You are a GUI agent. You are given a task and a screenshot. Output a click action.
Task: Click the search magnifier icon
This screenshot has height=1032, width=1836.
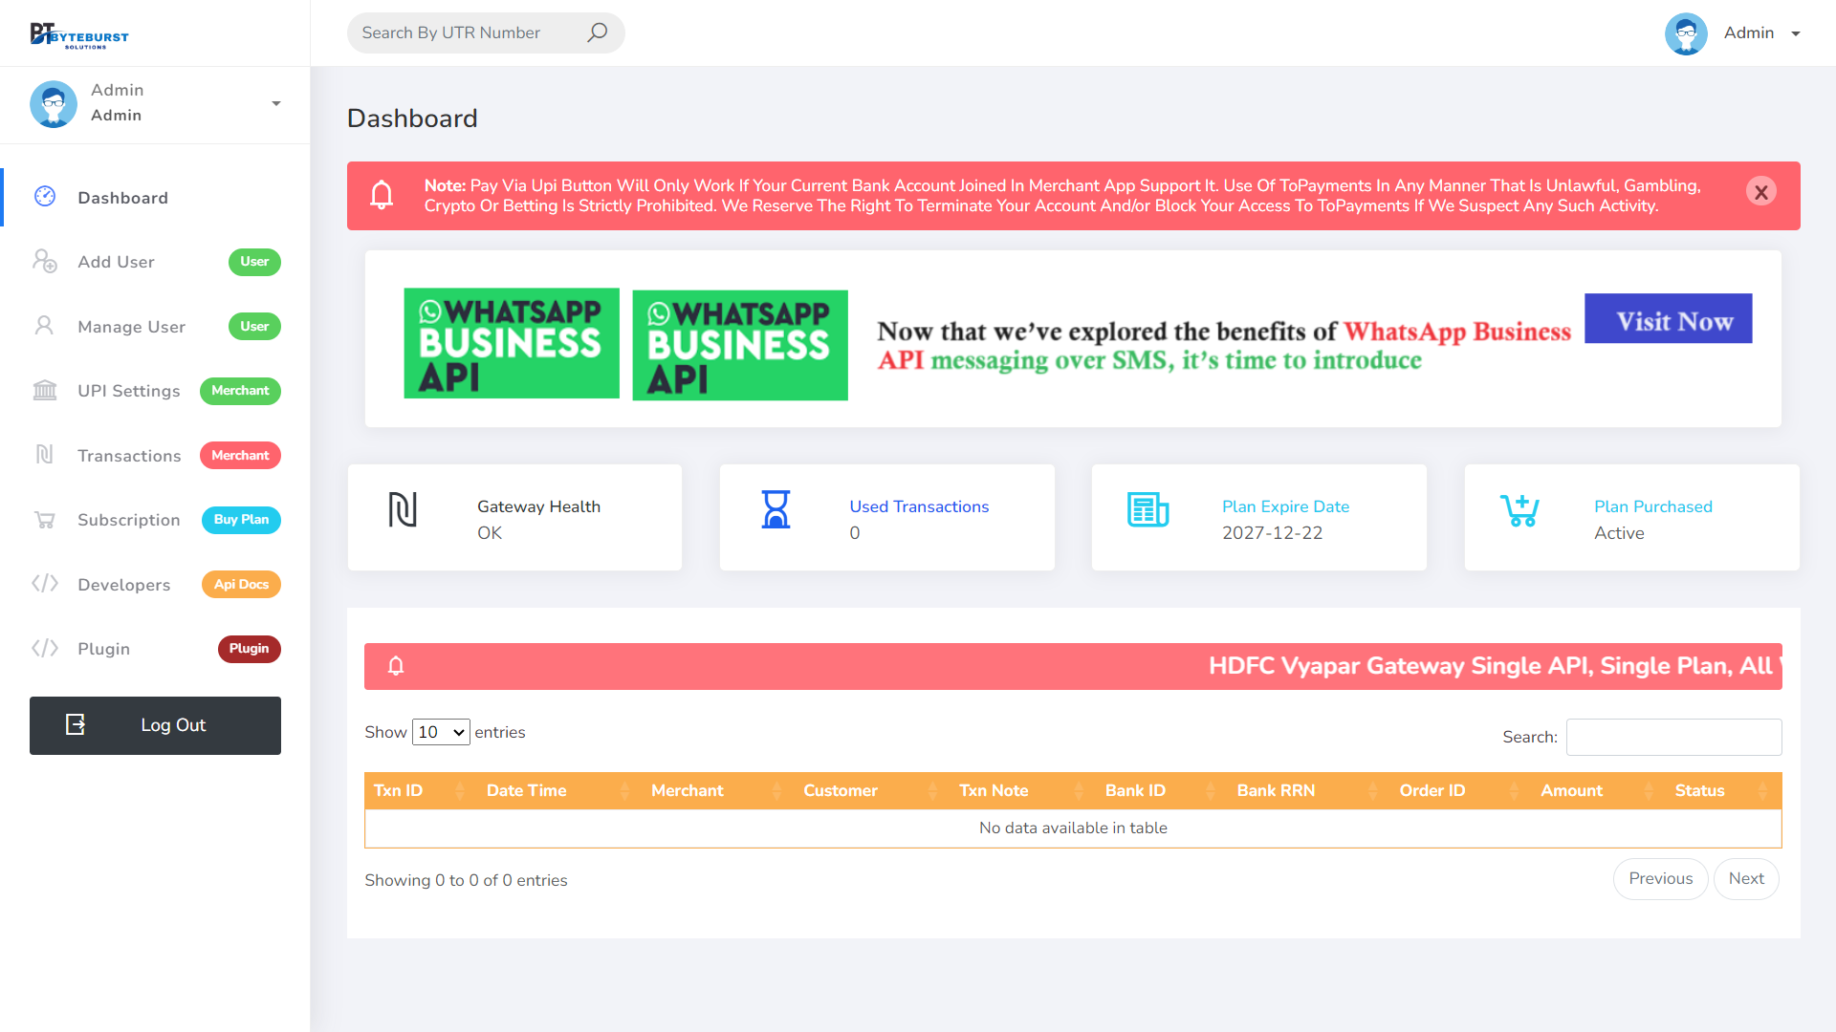[x=597, y=32]
